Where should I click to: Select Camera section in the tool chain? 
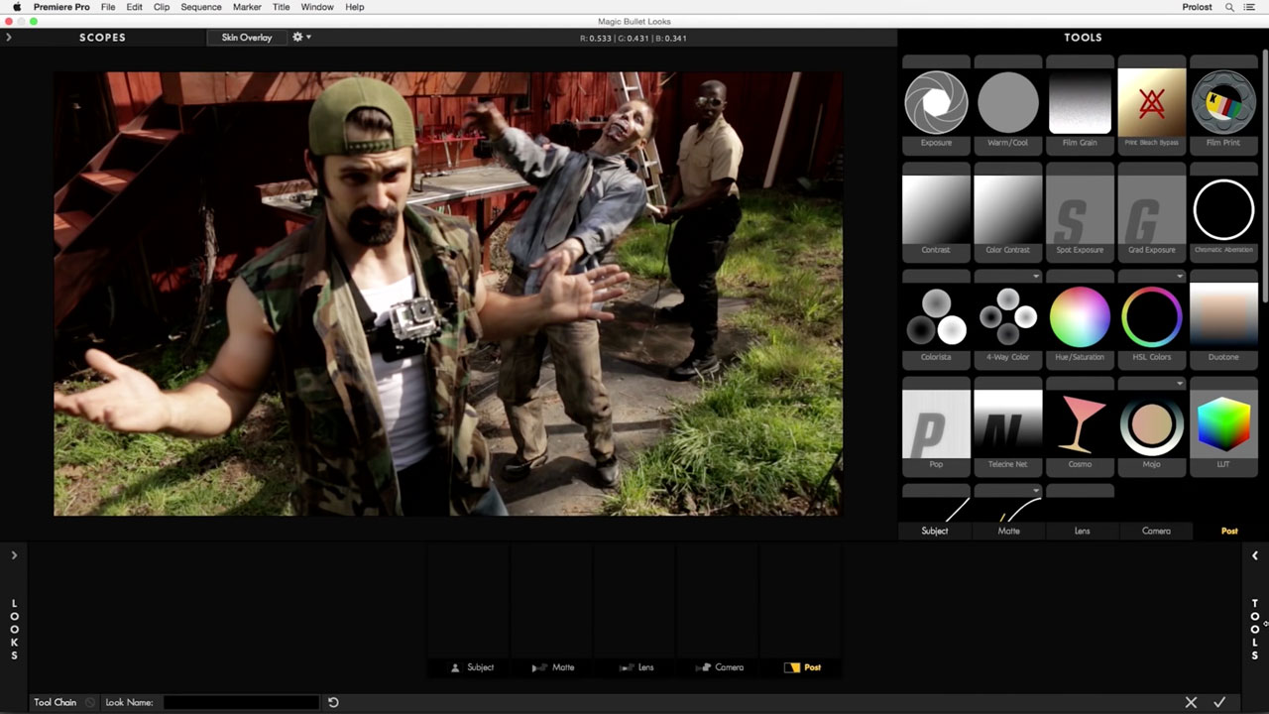tap(720, 667)
